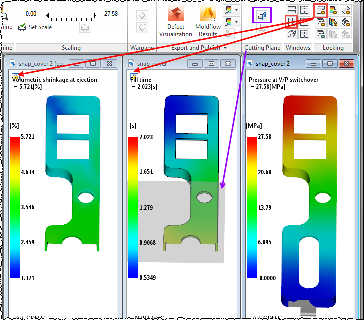
Task: Open the Moldflow Results export icon
Action: [208, 14]
